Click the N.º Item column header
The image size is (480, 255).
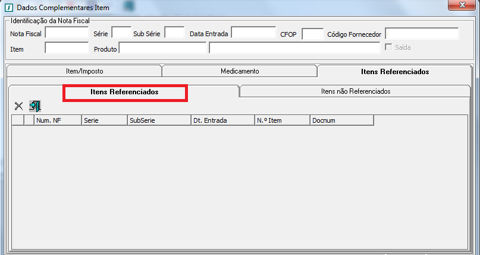(x=283, y=120)
